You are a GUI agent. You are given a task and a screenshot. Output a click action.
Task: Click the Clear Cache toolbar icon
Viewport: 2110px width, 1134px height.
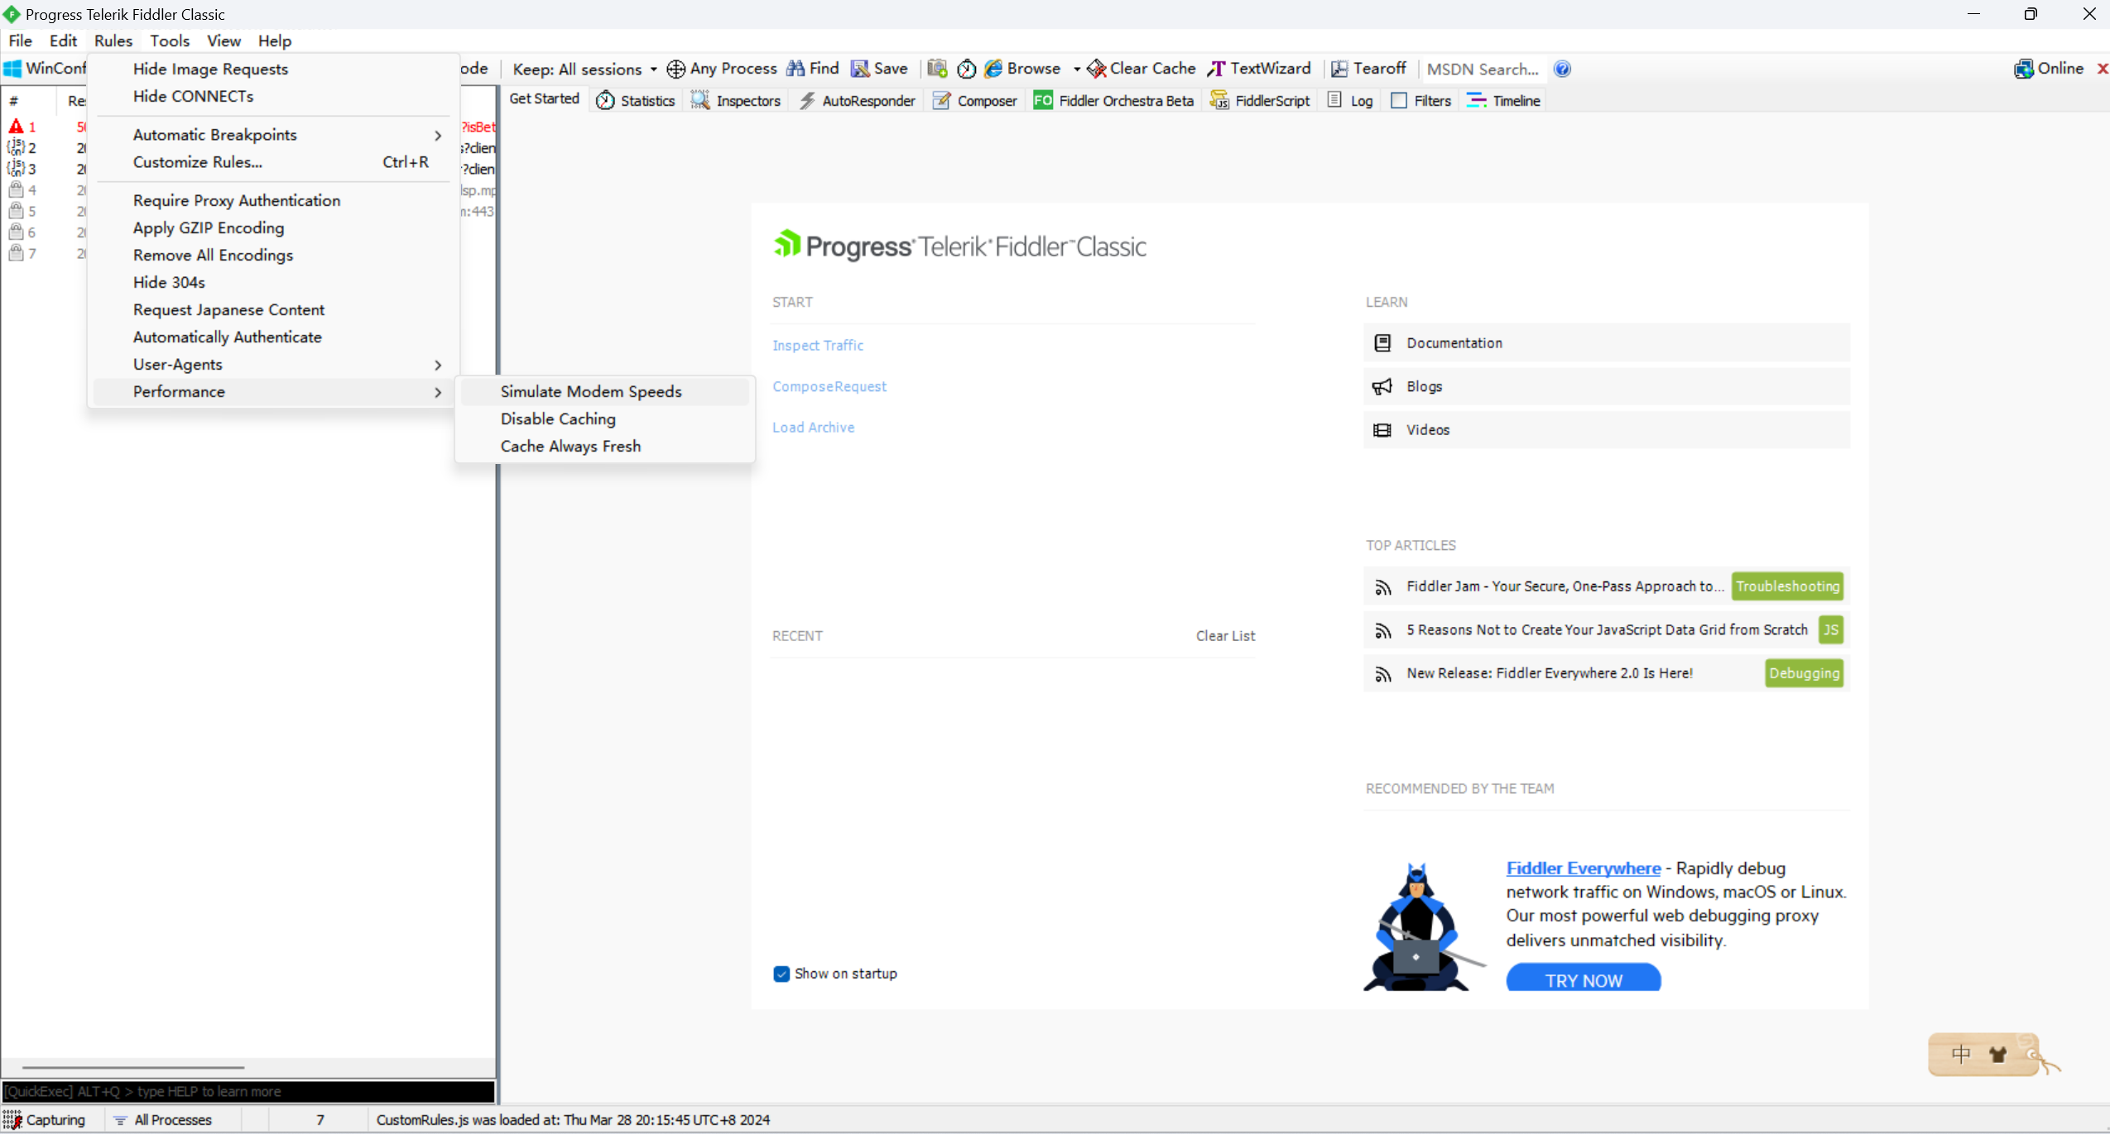(x=1097, y=69)
